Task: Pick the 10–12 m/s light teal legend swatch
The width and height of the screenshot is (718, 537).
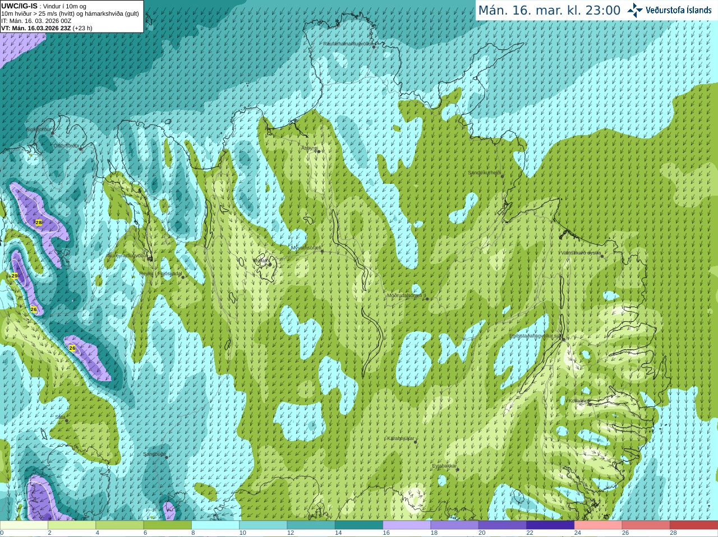Action: tap(263, 525)
